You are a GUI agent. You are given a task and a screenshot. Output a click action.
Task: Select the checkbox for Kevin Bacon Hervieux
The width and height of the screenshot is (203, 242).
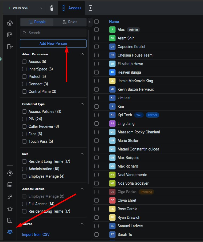(x=96, y=89)
